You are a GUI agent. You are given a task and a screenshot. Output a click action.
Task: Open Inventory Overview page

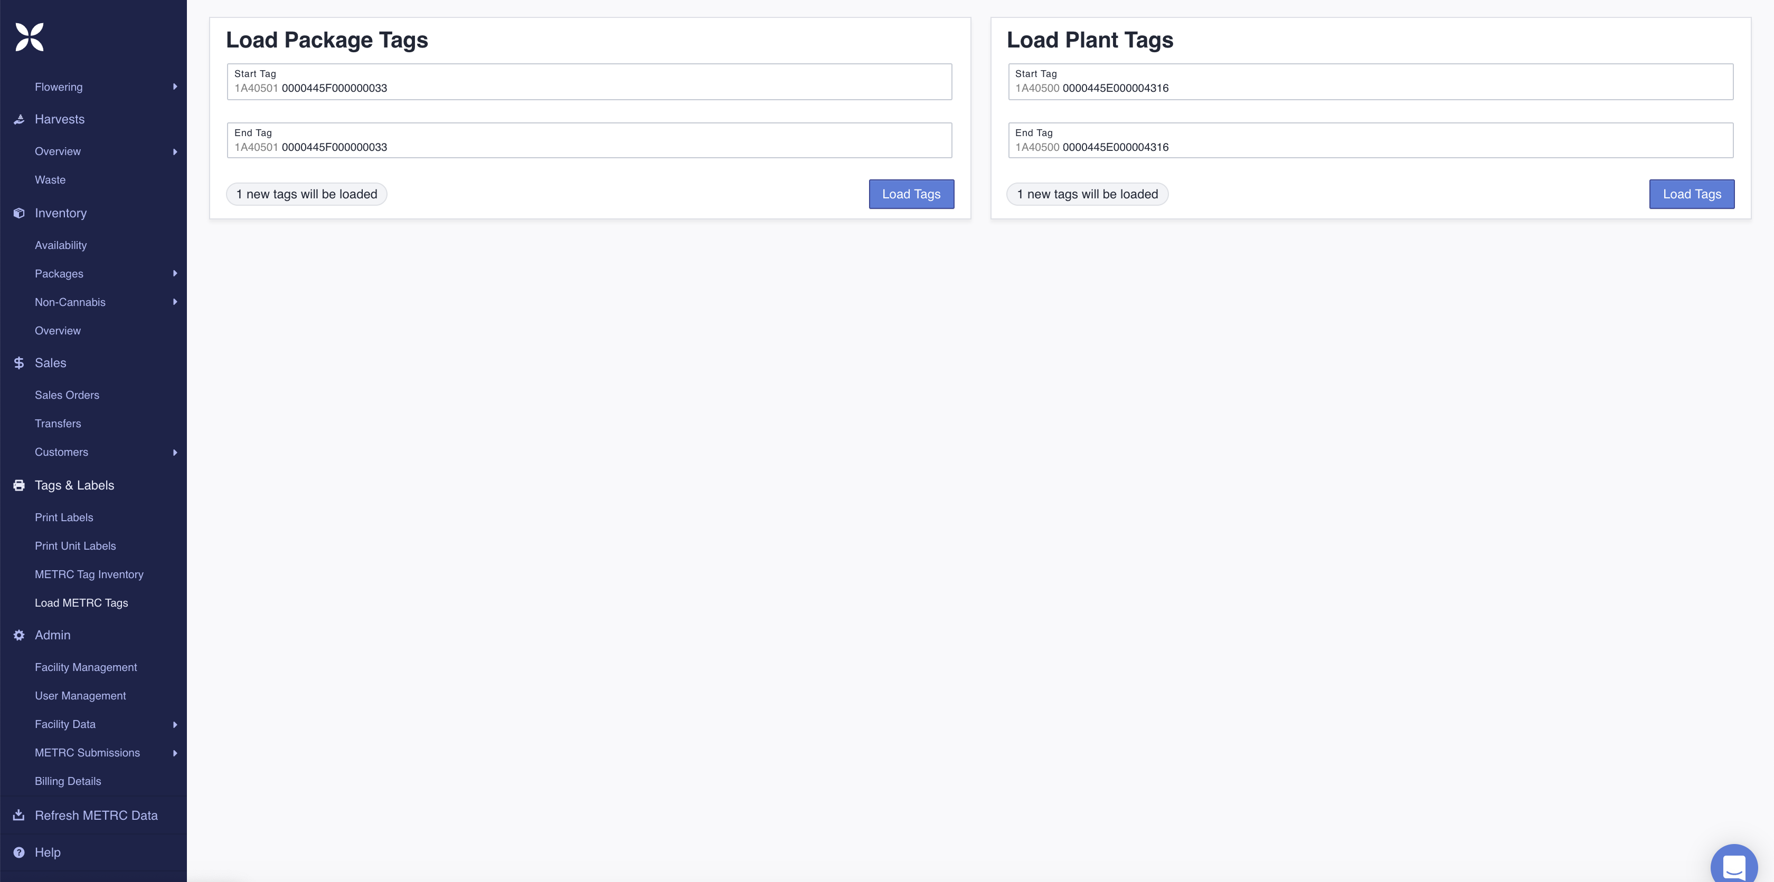click(58, 331)
